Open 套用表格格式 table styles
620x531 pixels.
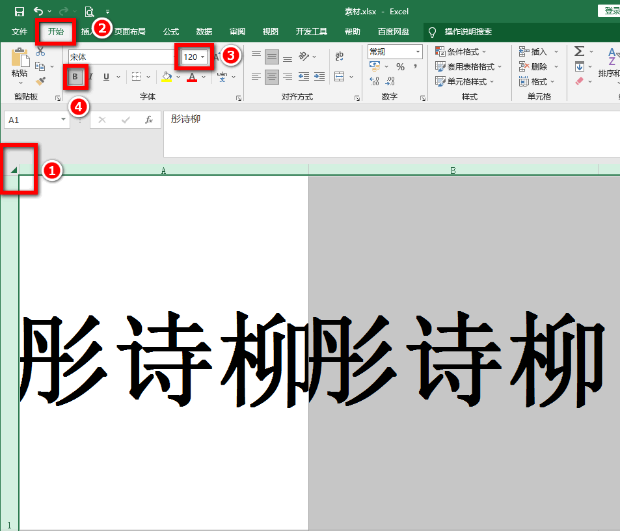click(x=468, y=66)
